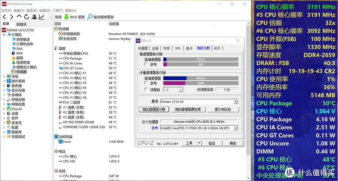
Task: Switch to the SPD tab in CPU-Z
Action: pyautogui.click(x=177, y=48)
